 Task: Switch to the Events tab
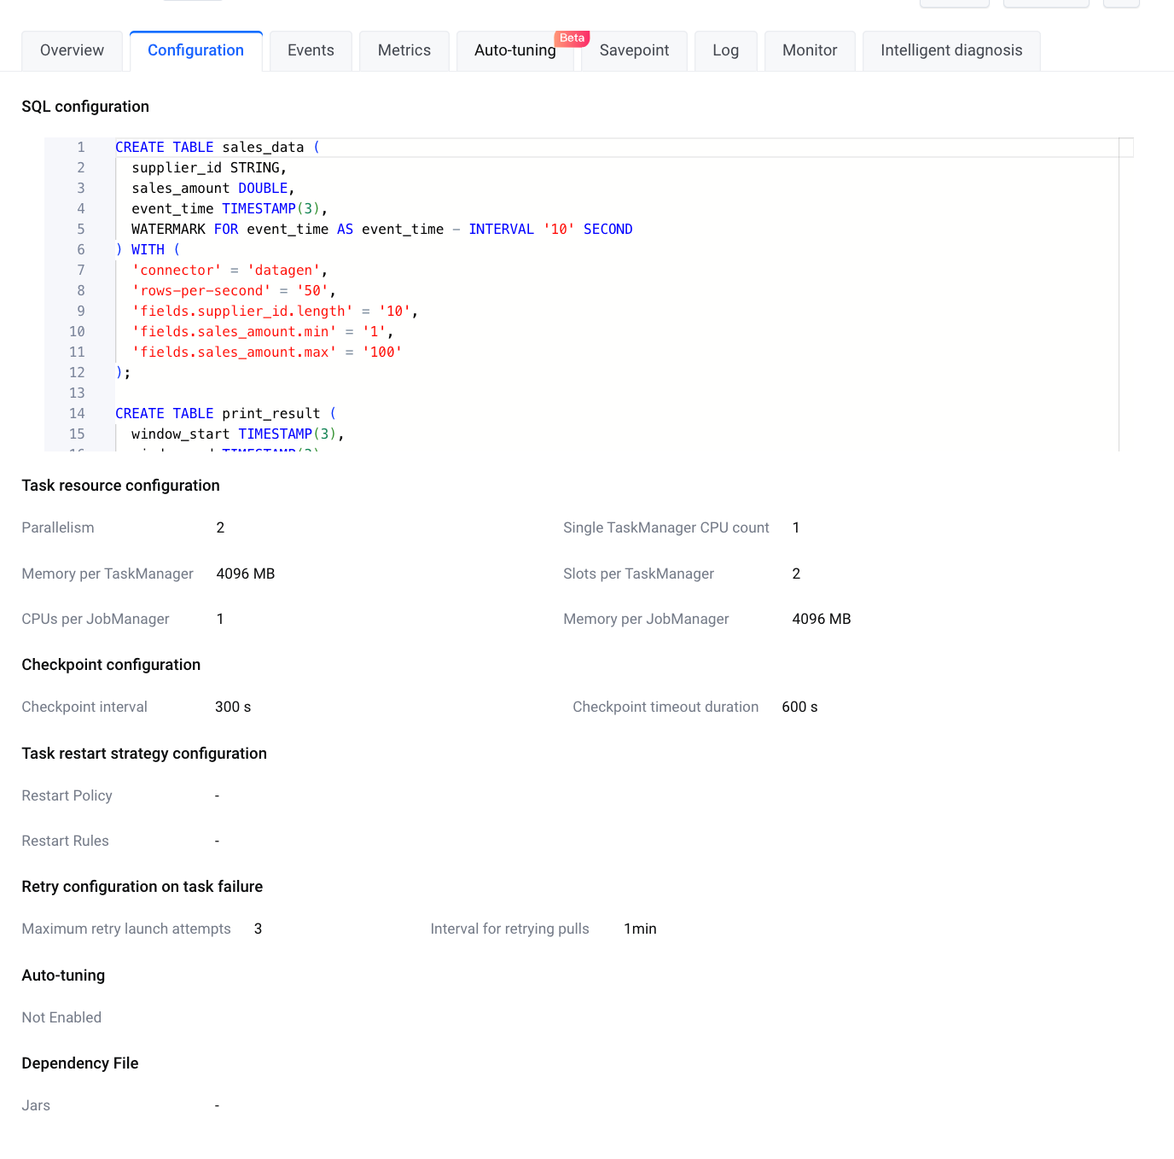tap(311, 50)
